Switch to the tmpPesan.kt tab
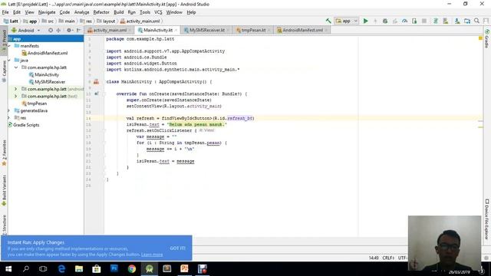The image size is (491, 276). click(x=253, y=30)
